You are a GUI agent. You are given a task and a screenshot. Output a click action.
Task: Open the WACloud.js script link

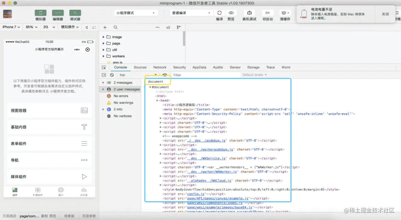(209, 181)
